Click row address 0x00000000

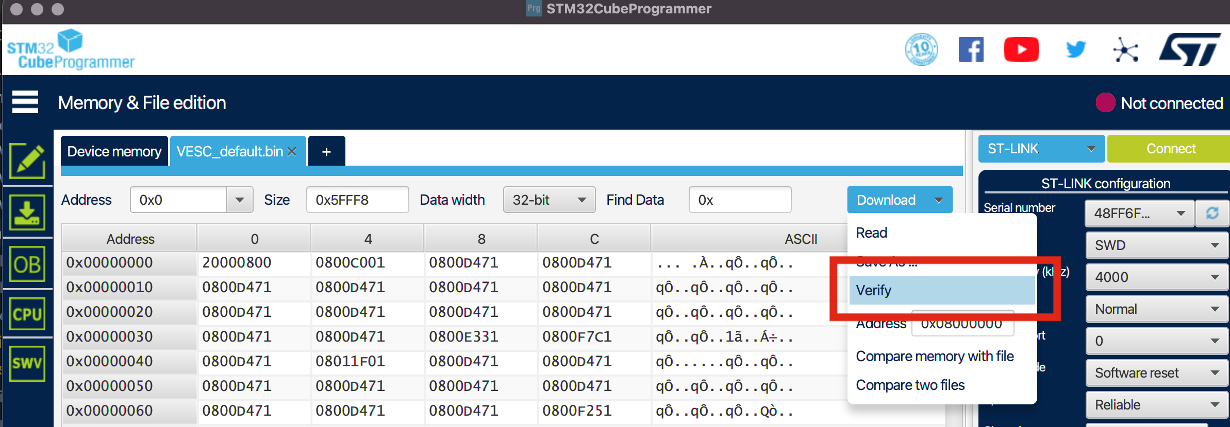[130, 262]
